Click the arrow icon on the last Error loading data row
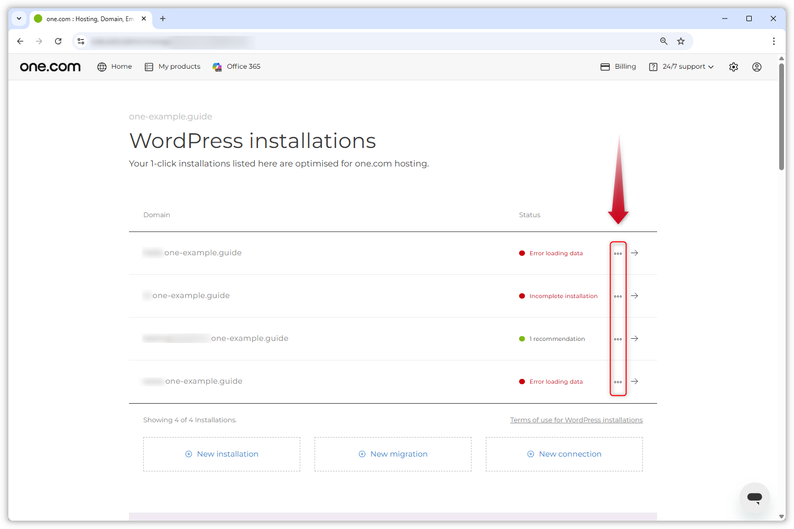Image resolution: width=794 pixels, height=529 pixels. point(635,382)
